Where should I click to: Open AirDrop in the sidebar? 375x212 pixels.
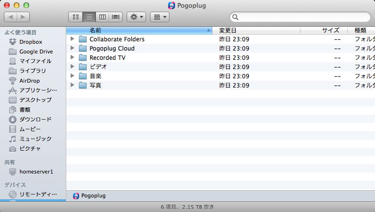coord(24,81)
